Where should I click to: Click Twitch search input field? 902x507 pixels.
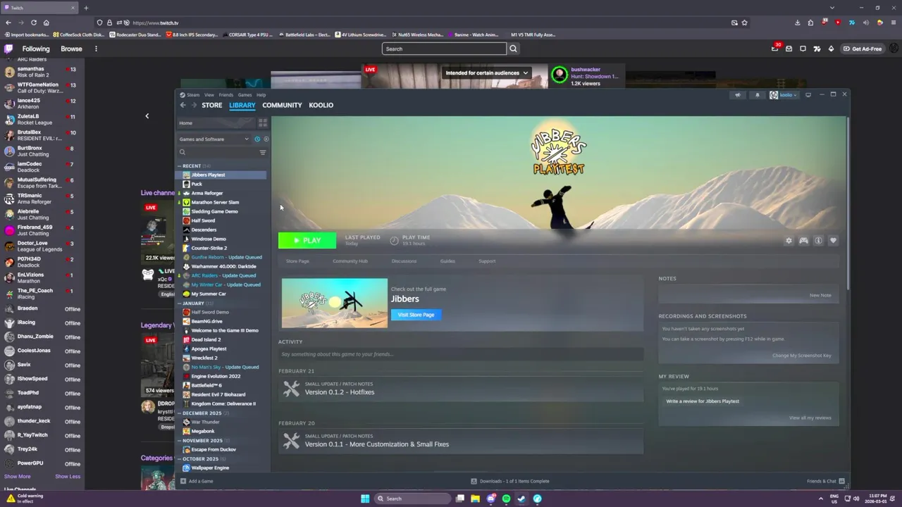tap(444, 49)
